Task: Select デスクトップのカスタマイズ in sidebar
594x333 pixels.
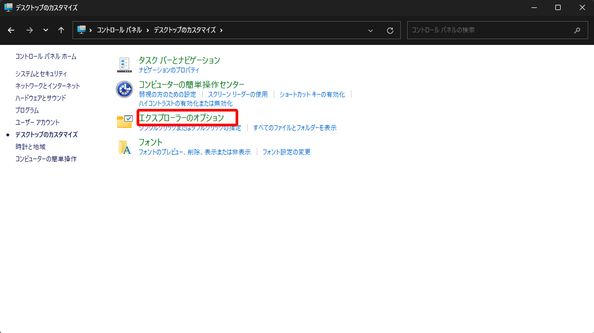Action: click(46, 134)
